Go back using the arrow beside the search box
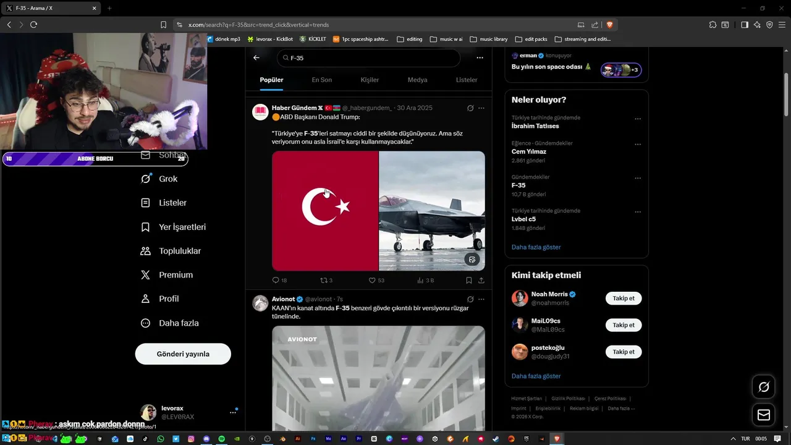The image size is (791, 445). tap(256, 57)
